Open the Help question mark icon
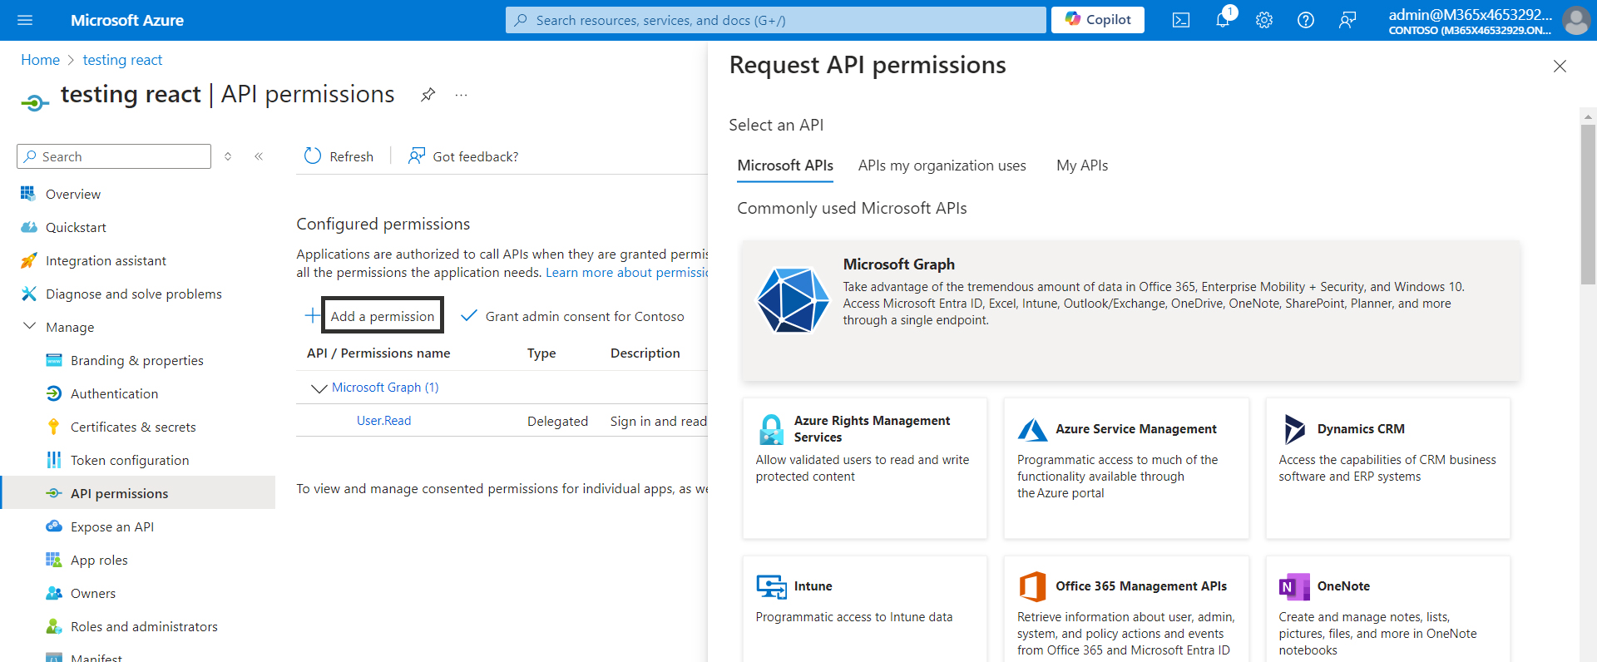The height and width of the screenshot is (662, 1597). pos(1306,20)
